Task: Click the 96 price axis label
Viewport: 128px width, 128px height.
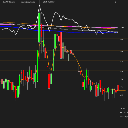Action: pyautogui.click(x=121, y=39)
